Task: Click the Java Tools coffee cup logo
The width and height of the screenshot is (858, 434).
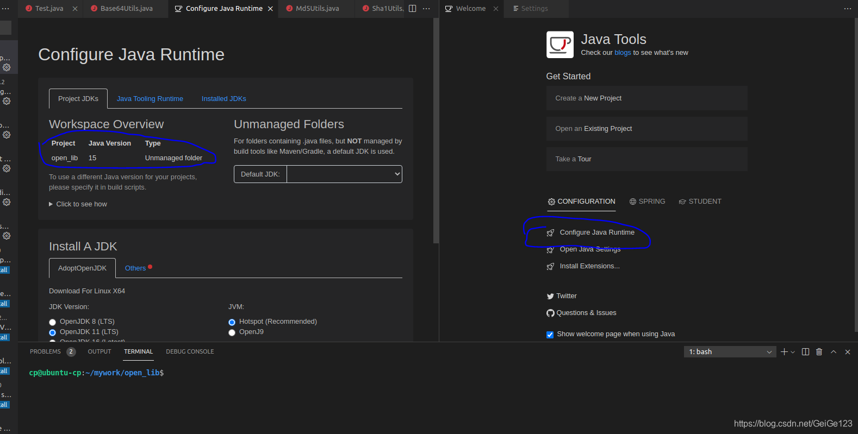Action: click(x=559, y=45)
